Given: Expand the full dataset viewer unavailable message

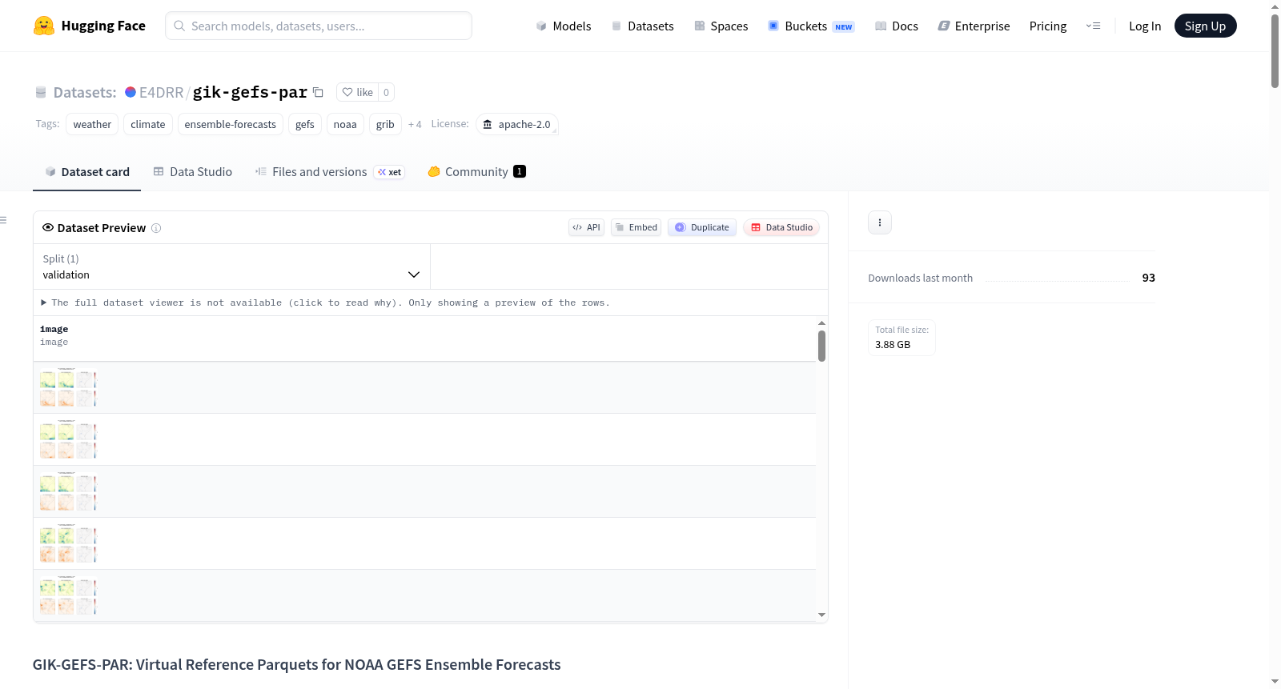Looking at the screenshot, I should click(x=325, y=302).
